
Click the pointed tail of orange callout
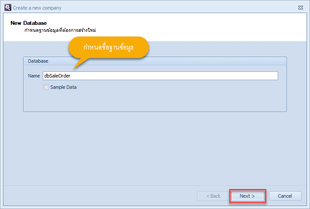[x=79, y=63]
